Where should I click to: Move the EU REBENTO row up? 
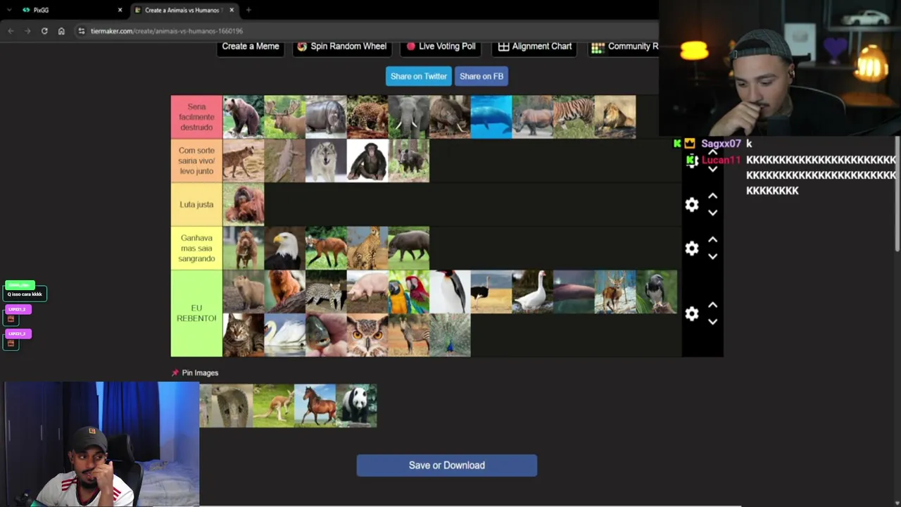(x=712, y=305)
